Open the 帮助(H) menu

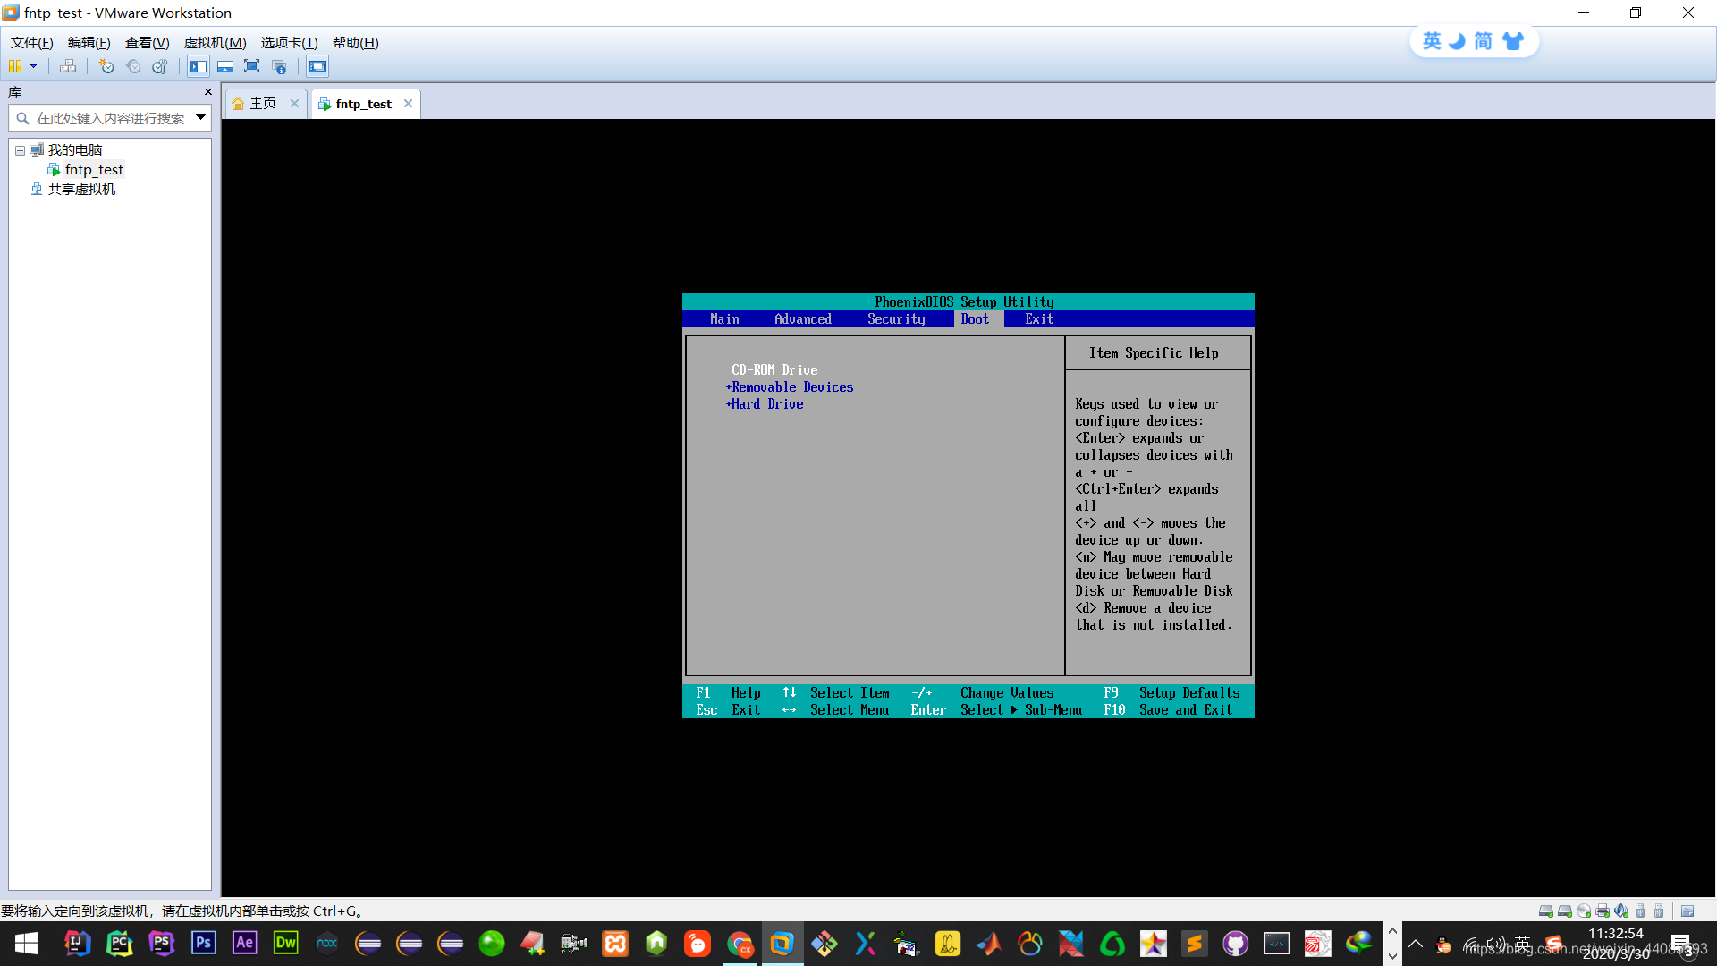[x=356, y=43]
